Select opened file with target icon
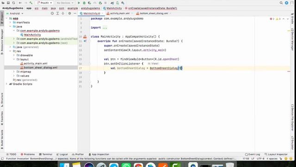 coord(52,13)
